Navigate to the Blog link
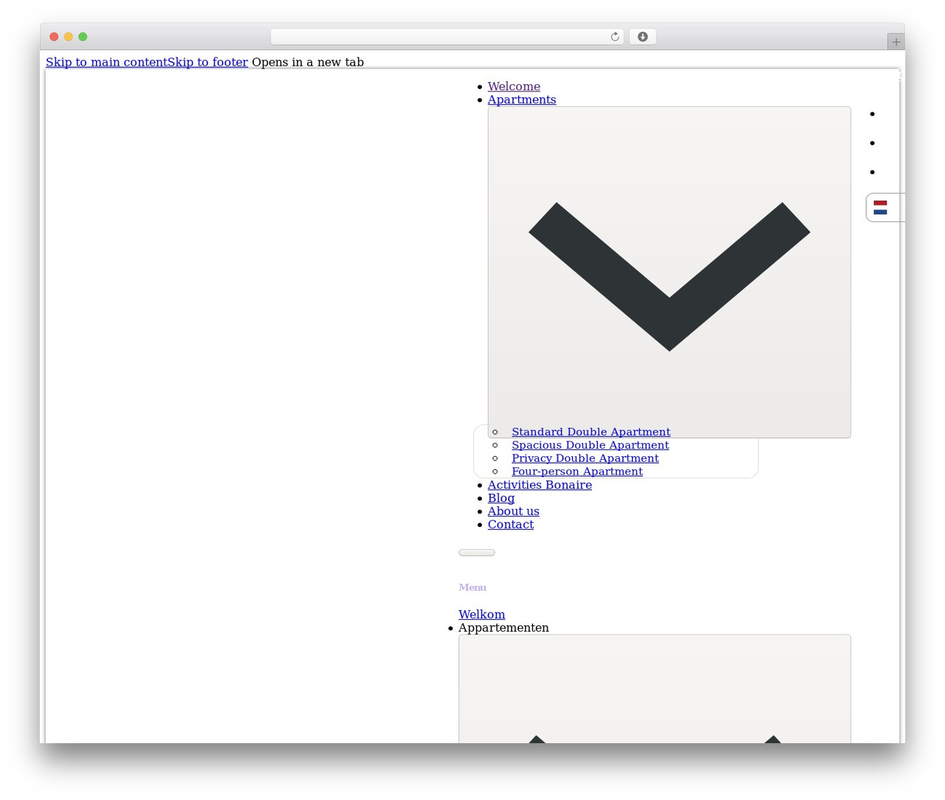Screen dimensions: 945x800 pos(501,498)
